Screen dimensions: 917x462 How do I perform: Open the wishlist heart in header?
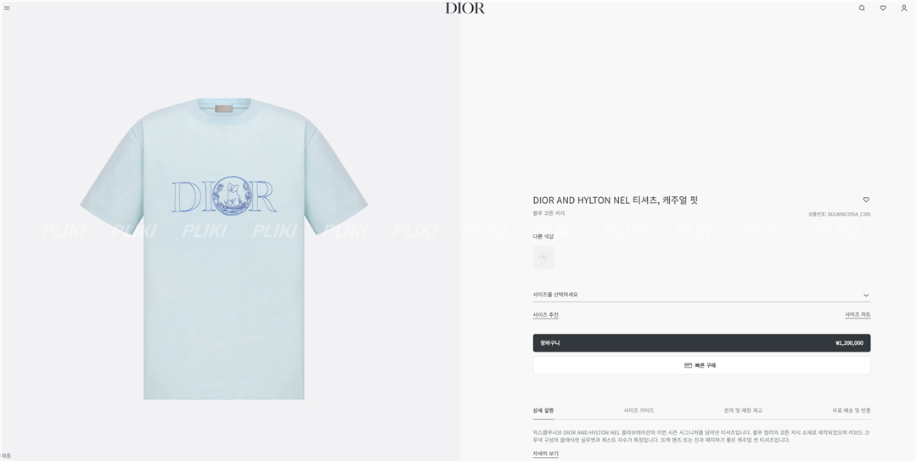click(883, 8)
